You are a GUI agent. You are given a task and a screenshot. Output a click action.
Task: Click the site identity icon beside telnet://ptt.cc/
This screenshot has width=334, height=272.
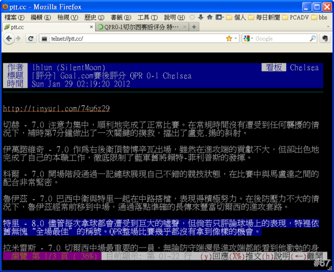pyautogui.click(x=45, y=39)
